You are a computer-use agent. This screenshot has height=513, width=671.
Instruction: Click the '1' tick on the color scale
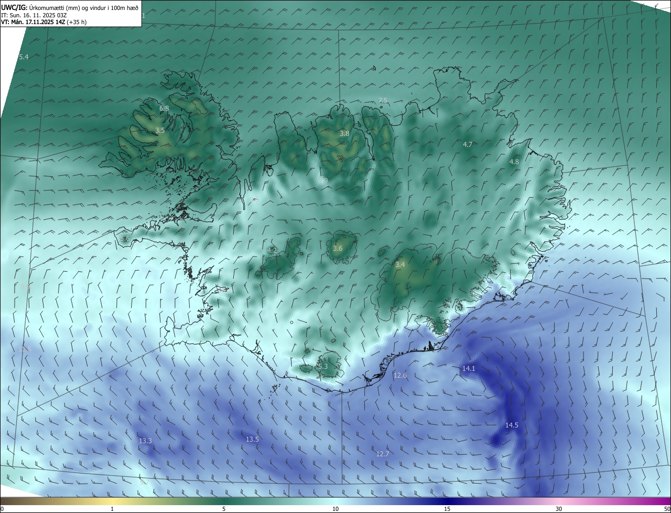click(112, 509)
